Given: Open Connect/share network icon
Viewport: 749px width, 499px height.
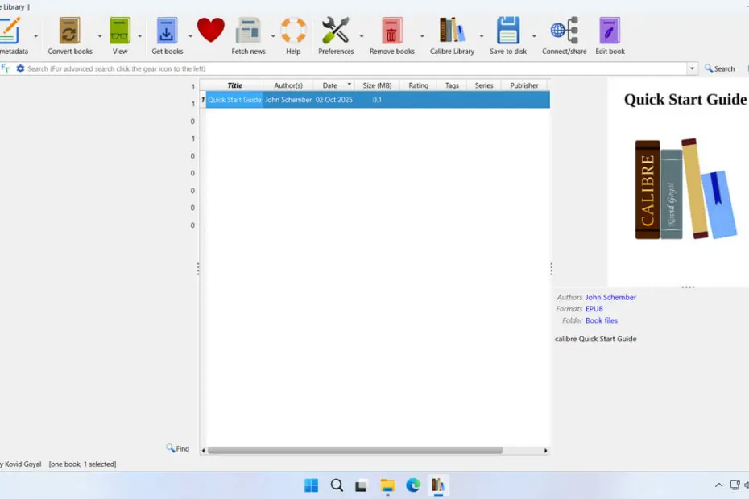Looking at the screenshot, I should (x=564, y=32).
